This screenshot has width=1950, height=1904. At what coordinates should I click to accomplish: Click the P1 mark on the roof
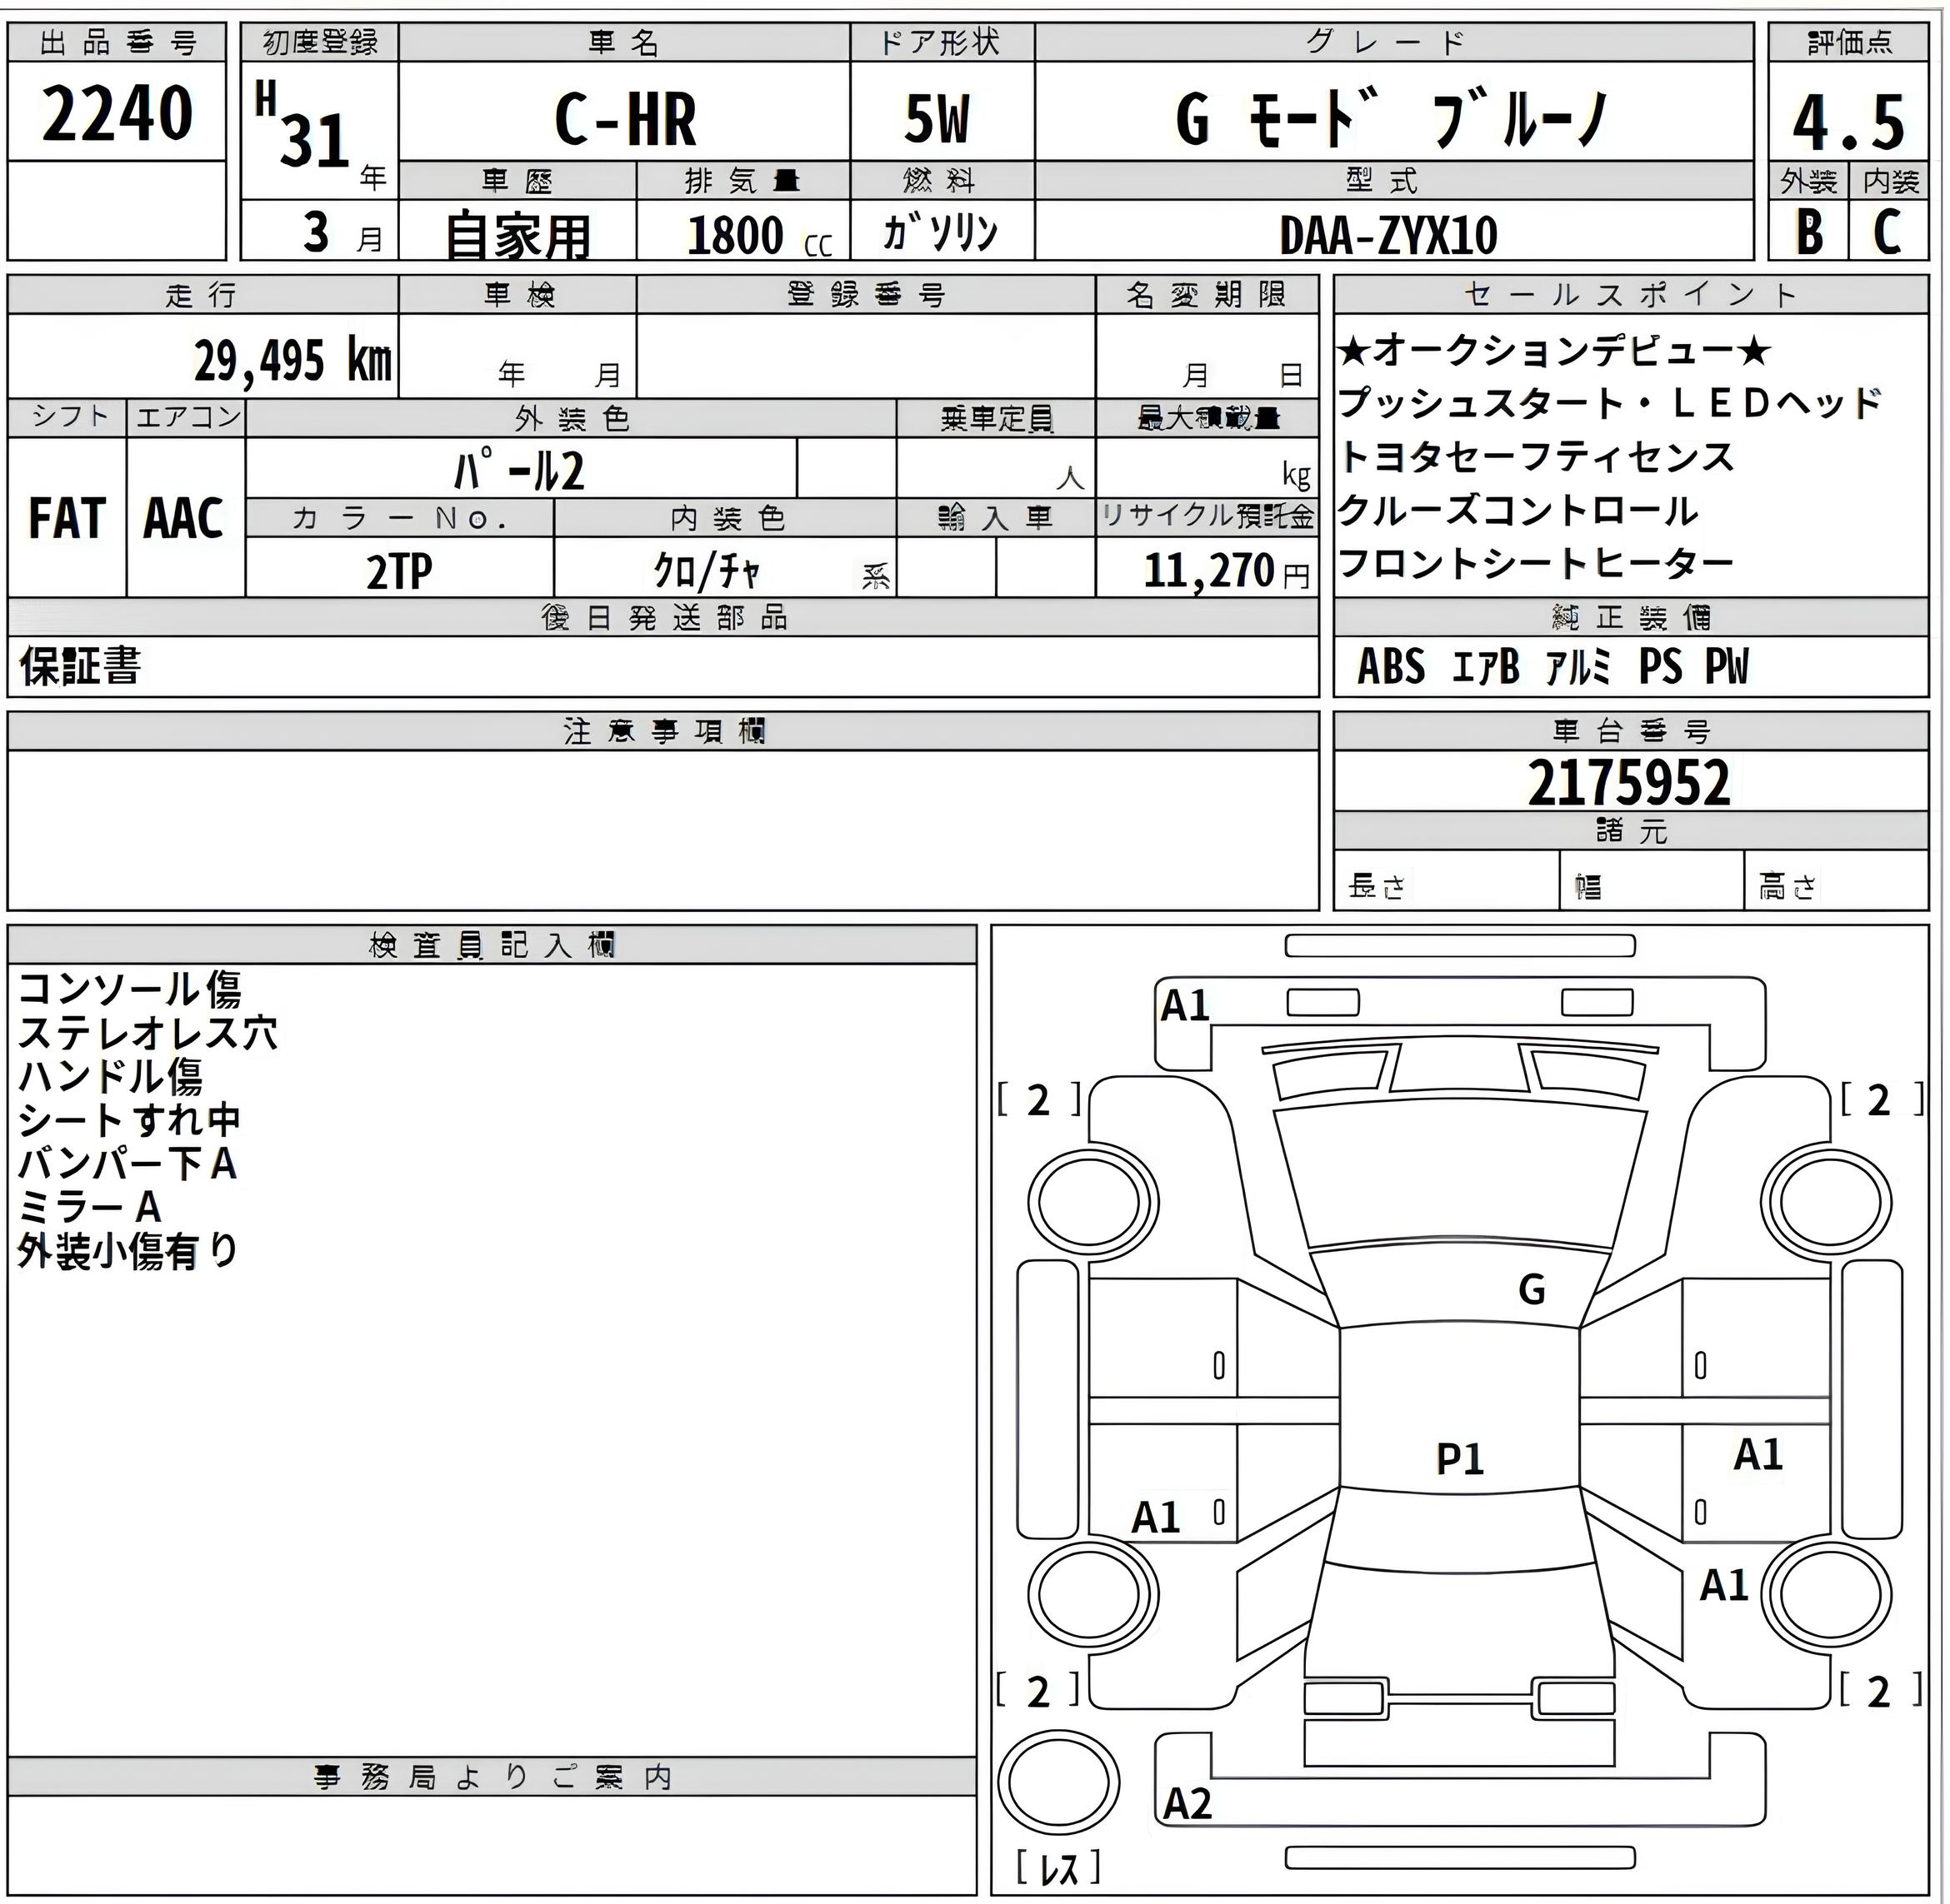(1460, 1460)
